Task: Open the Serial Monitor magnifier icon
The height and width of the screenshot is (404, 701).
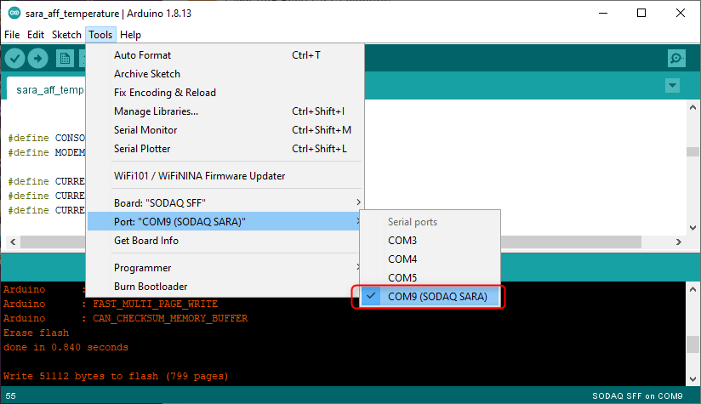Action: 676,58
